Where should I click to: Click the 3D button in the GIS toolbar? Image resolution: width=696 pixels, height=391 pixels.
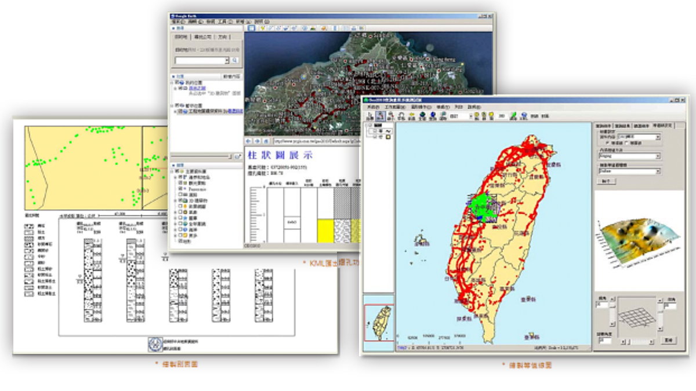502,116
